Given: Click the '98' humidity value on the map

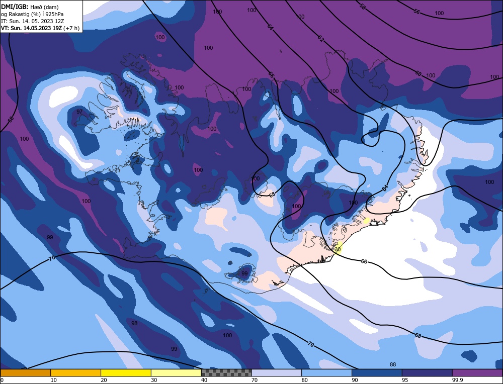Looking at the screenshot, I should [134, 323].
